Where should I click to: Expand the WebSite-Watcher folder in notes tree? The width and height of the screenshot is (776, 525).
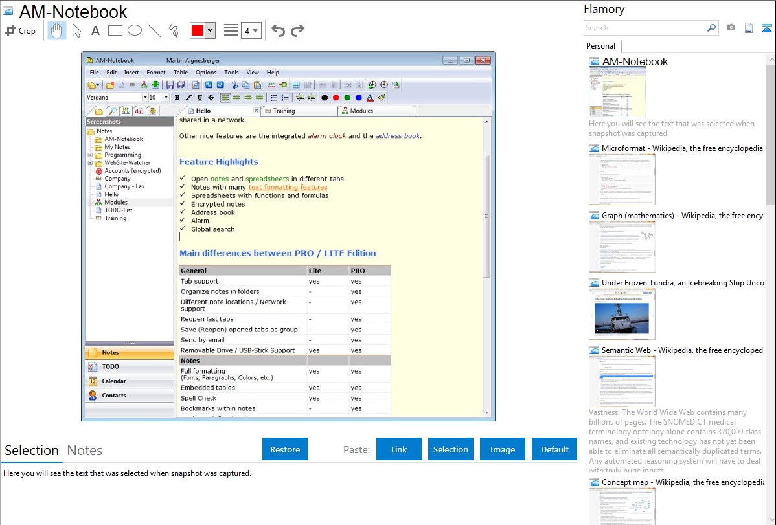pos(90,162)
